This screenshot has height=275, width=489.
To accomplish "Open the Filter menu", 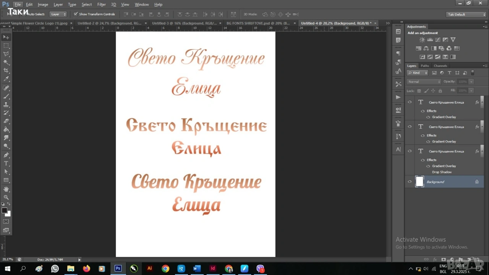I will 101,5.
